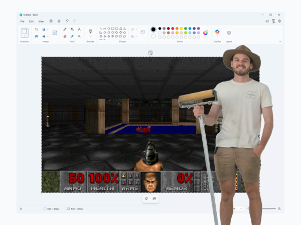The width and height of the screenshot is (301, 225).
Task: Select the Fill bucket tool
Action: [x=72, y=29]
